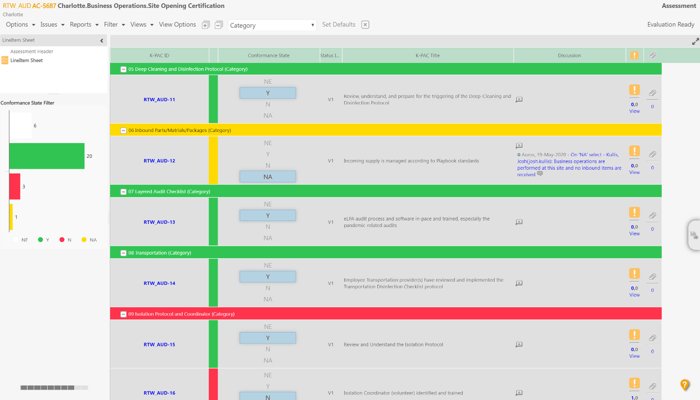Click discussion comment icon for RTW_AUD-12
The width and height of the screenshot is (700, 400).
(519, 145)
